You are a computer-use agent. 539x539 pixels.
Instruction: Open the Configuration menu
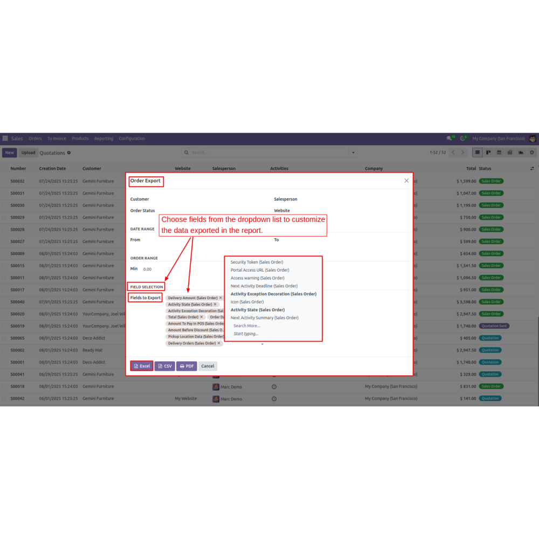click(132, 139)
